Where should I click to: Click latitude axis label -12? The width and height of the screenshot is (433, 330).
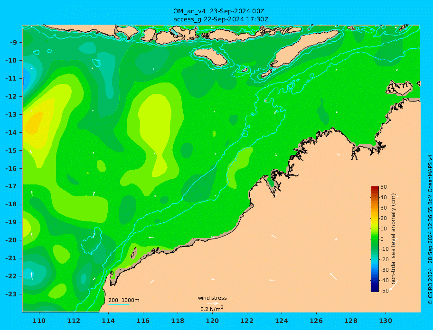click(x=11, y=97)
